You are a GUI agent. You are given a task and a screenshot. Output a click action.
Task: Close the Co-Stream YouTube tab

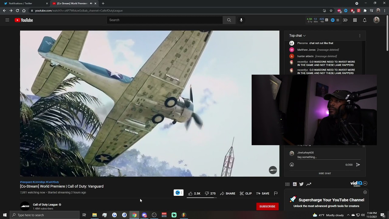pos(95,3)
